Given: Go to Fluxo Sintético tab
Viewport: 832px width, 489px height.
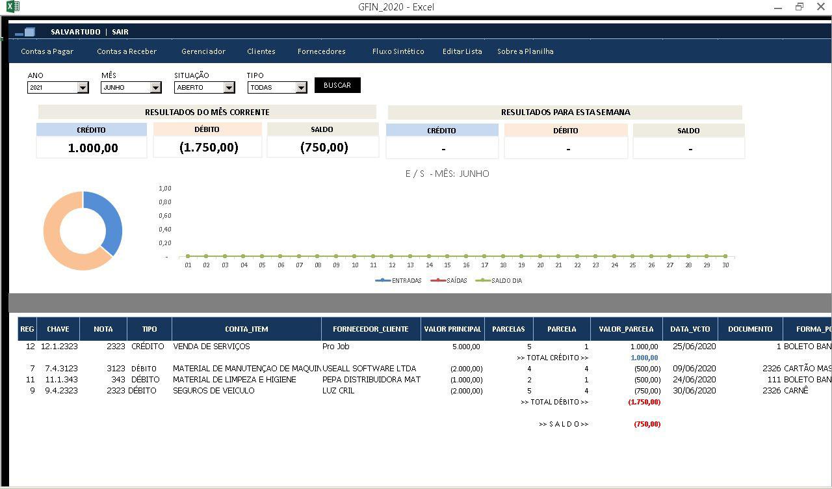Looking at the screenshot, I should 398,51.
